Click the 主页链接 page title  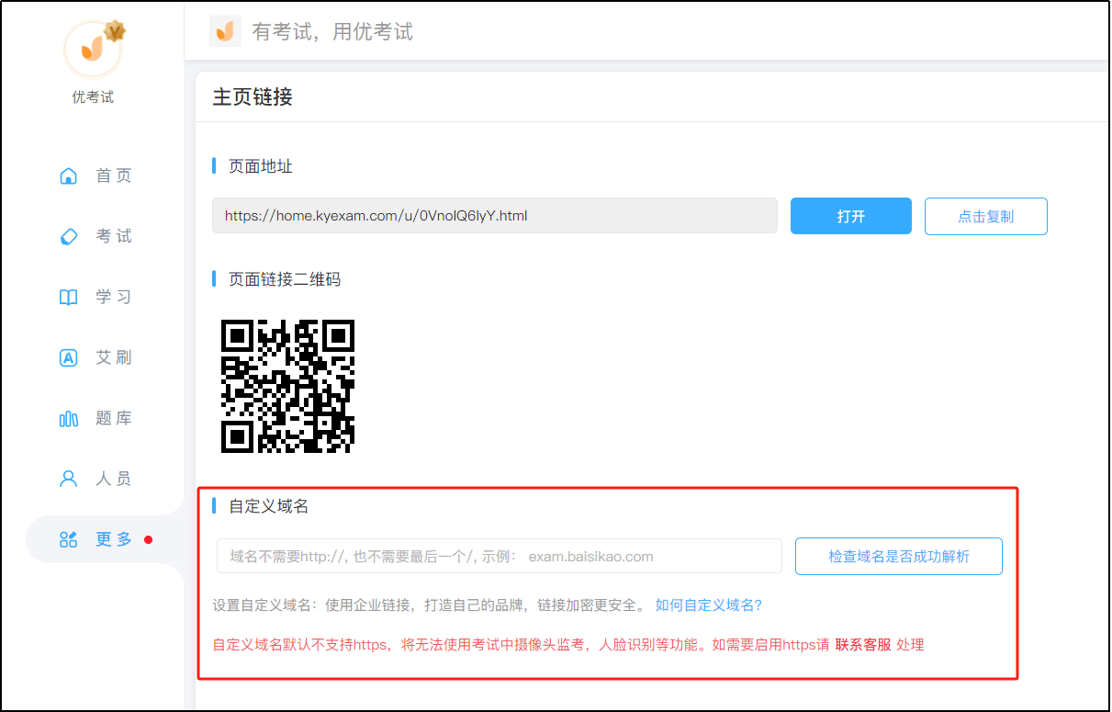point(253,96)
